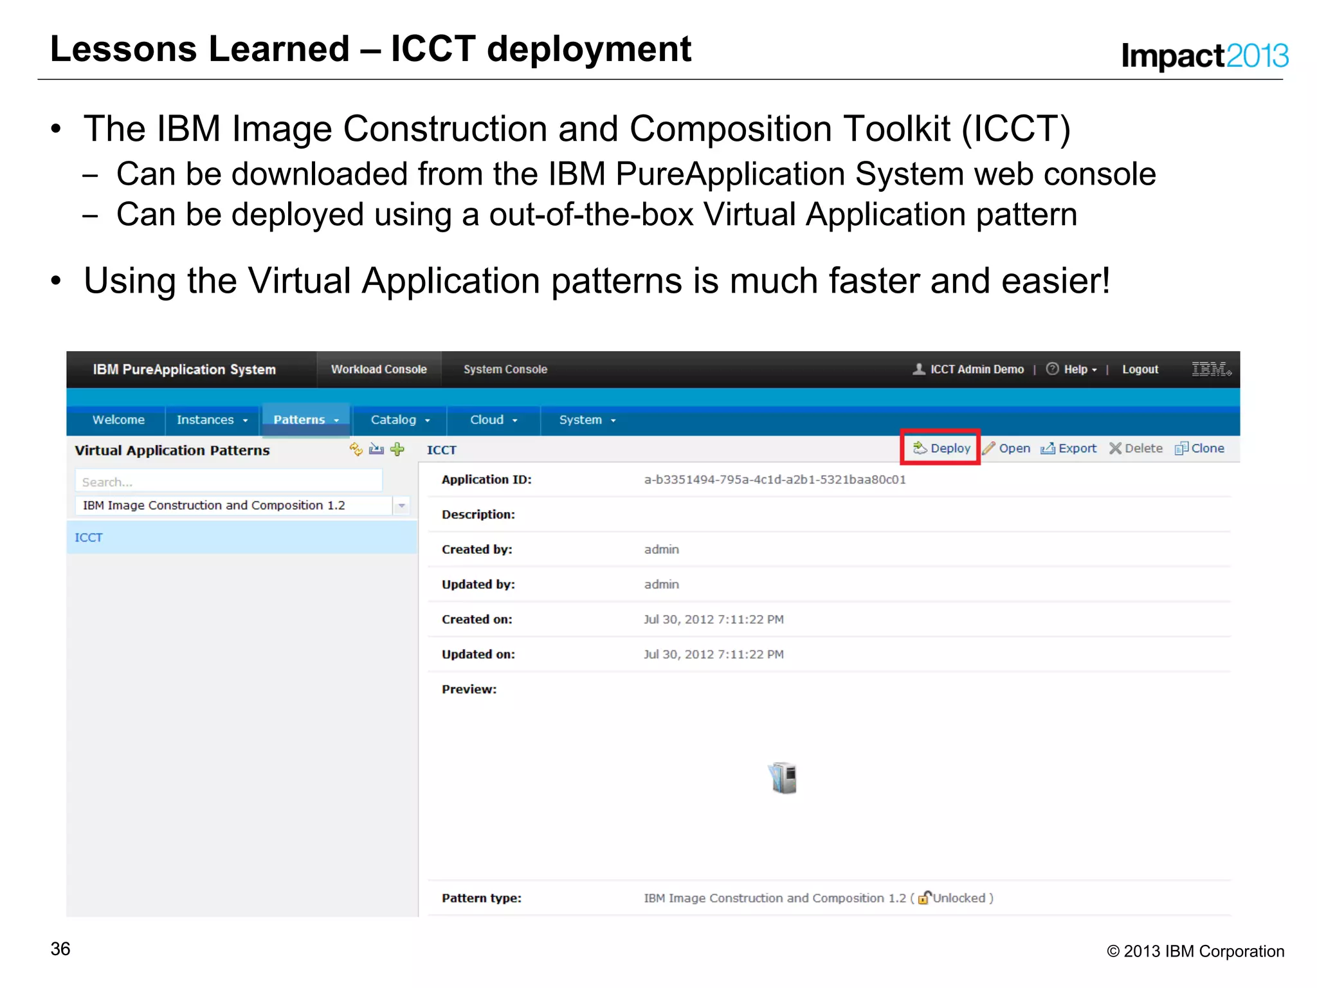Click the server preview thumbnail icon
Viewport: 1317px width, 988px height.
(783, 778)
